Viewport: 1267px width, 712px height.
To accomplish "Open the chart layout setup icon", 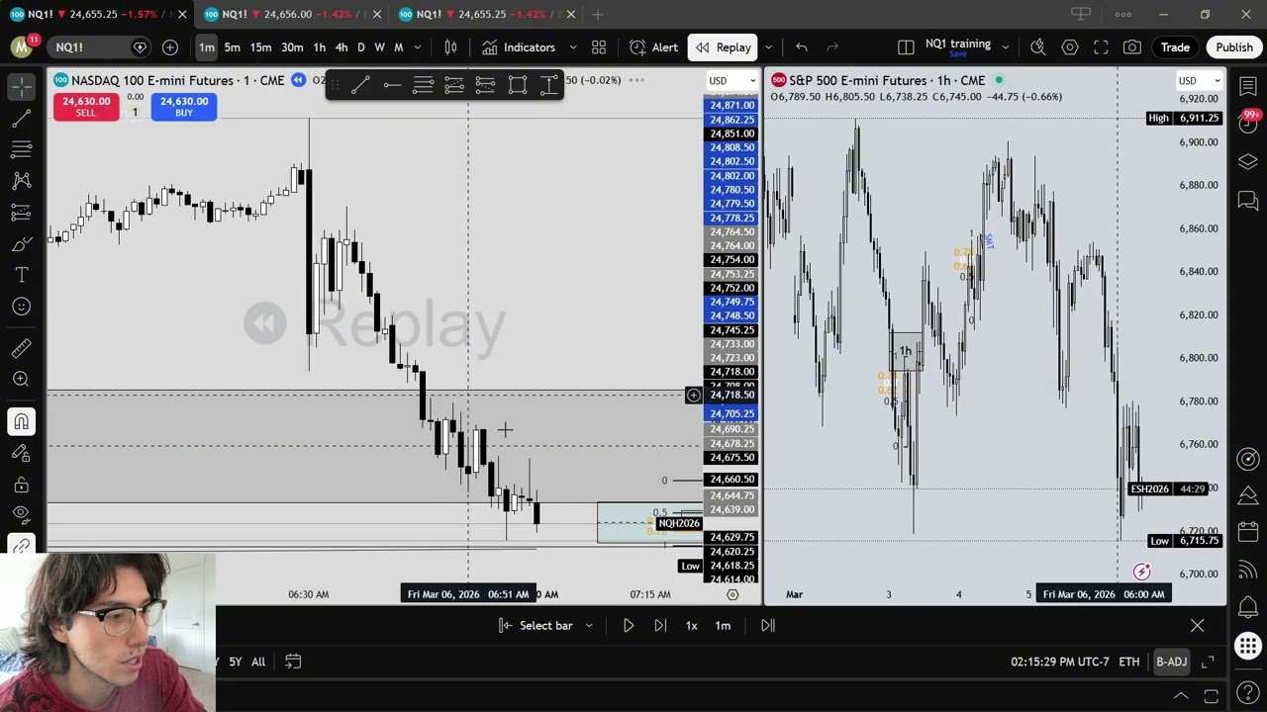I will 906,47.
